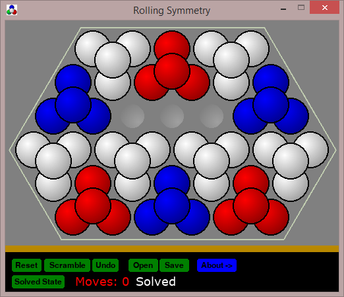Click the center empty slot in middle row
The width and height of the screenshot is (344, 297).
coord(172,116)
